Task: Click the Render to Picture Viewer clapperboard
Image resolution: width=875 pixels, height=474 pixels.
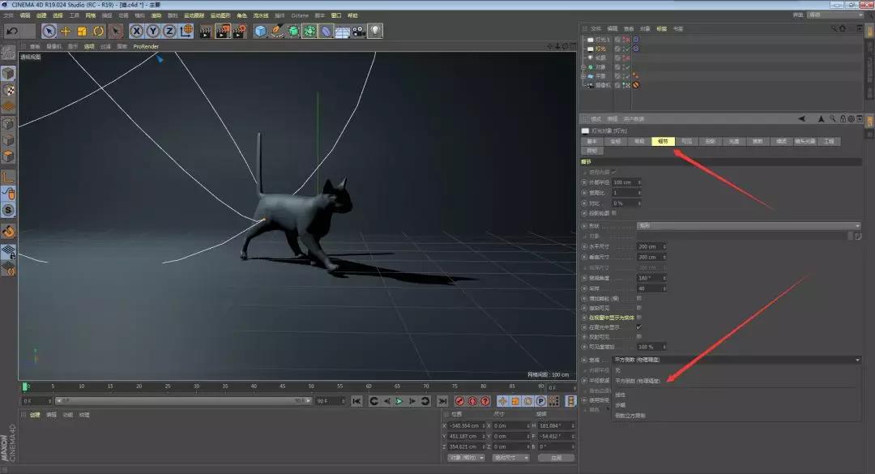Action: (222, 31)
